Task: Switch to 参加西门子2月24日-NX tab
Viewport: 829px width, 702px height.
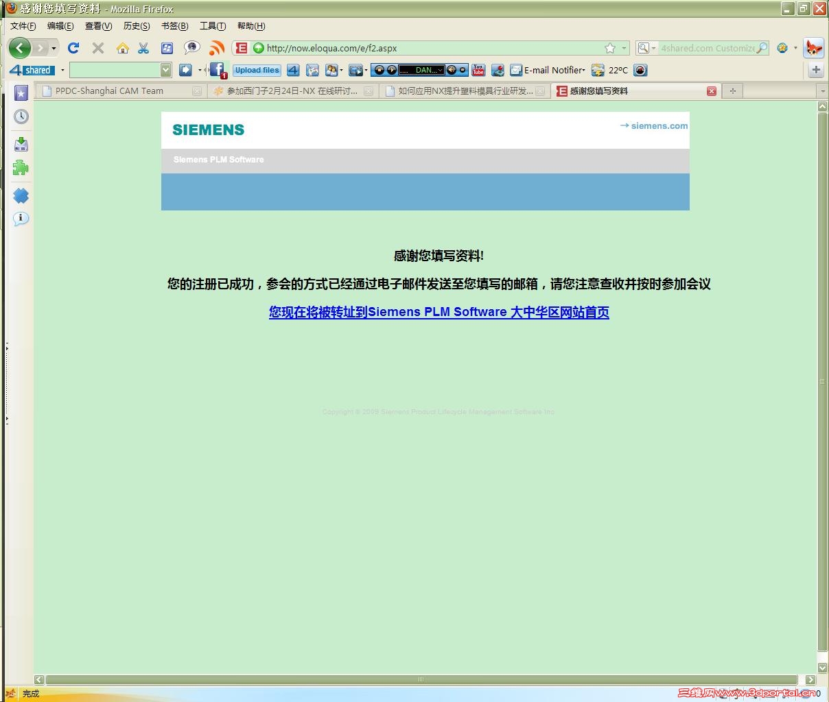Action: (x=292, y=90)
